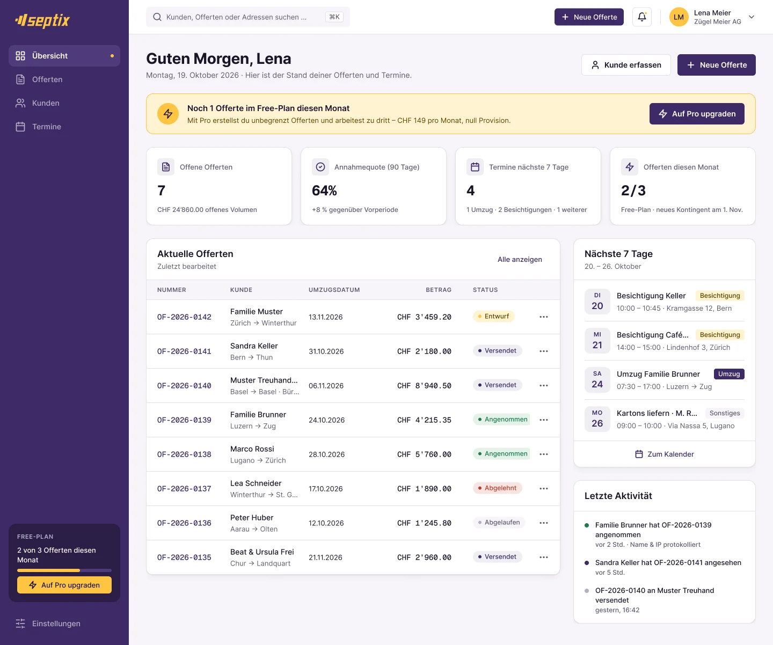Select Termine in the sidebar
773x645 pixels.
coord(64,127)
